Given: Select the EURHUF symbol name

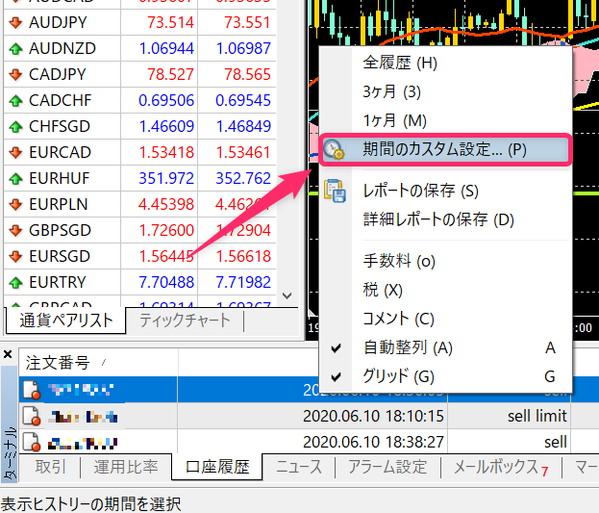Looking at the screenshot, I should pos(59,178).
